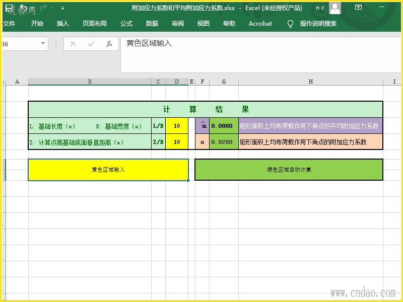The height and width of the screenshot is (302, 403).
Task: Click the Save icon in quick access toolbar
Action: 9,8
